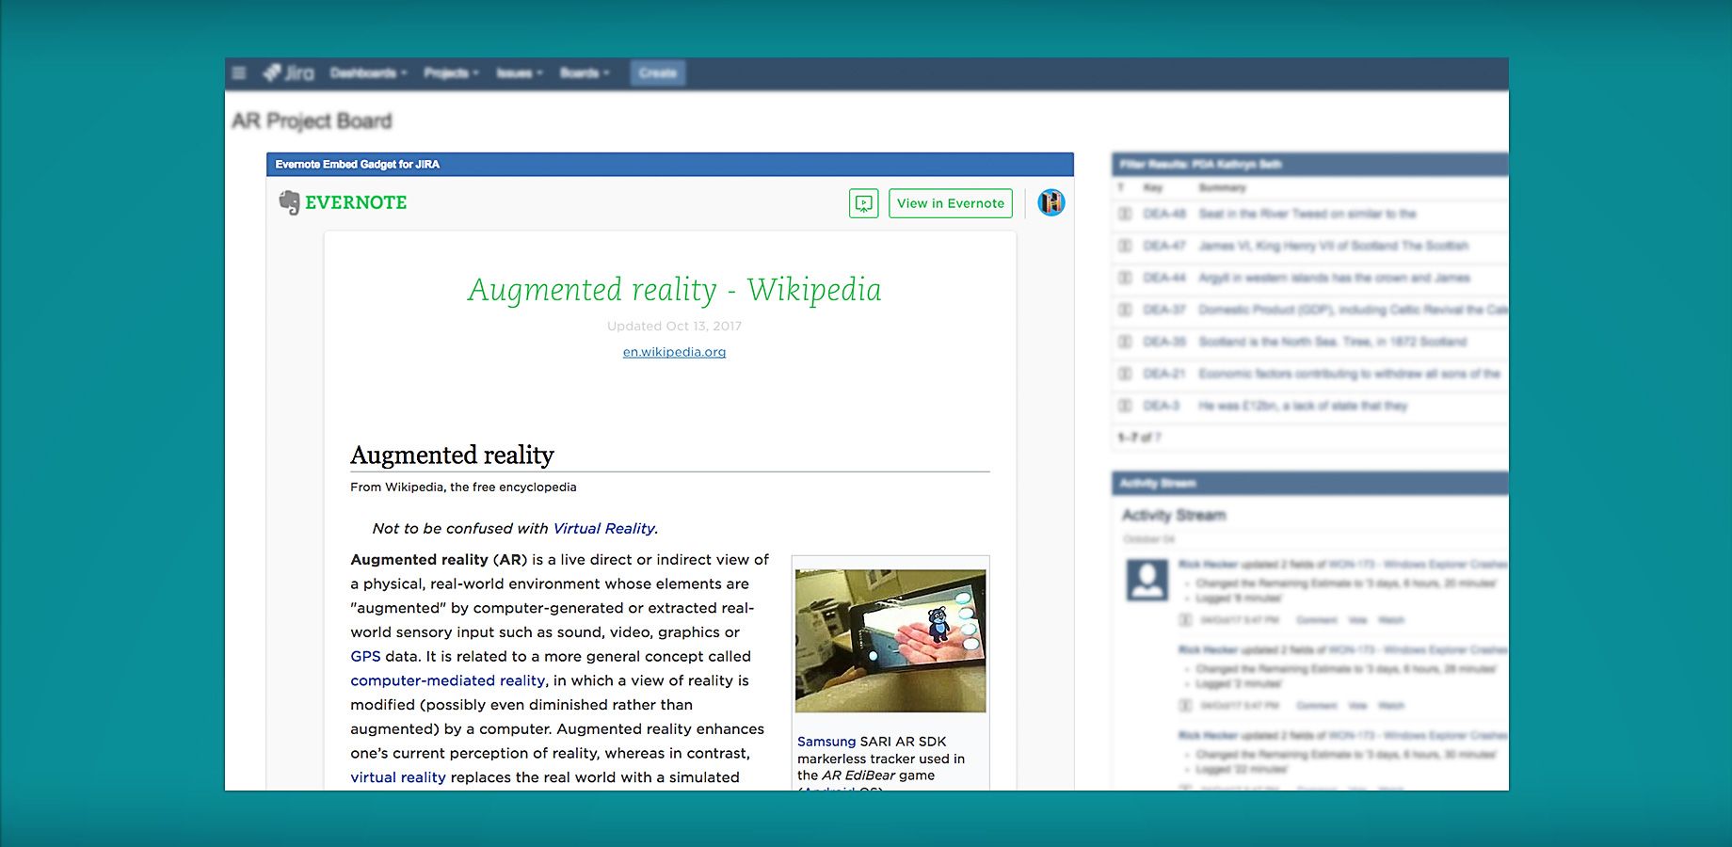Image resolution: width=1732 pixels, height=847 pixels.
Task: Click issue type icon for DEA-47
Action: [1124, 246]
